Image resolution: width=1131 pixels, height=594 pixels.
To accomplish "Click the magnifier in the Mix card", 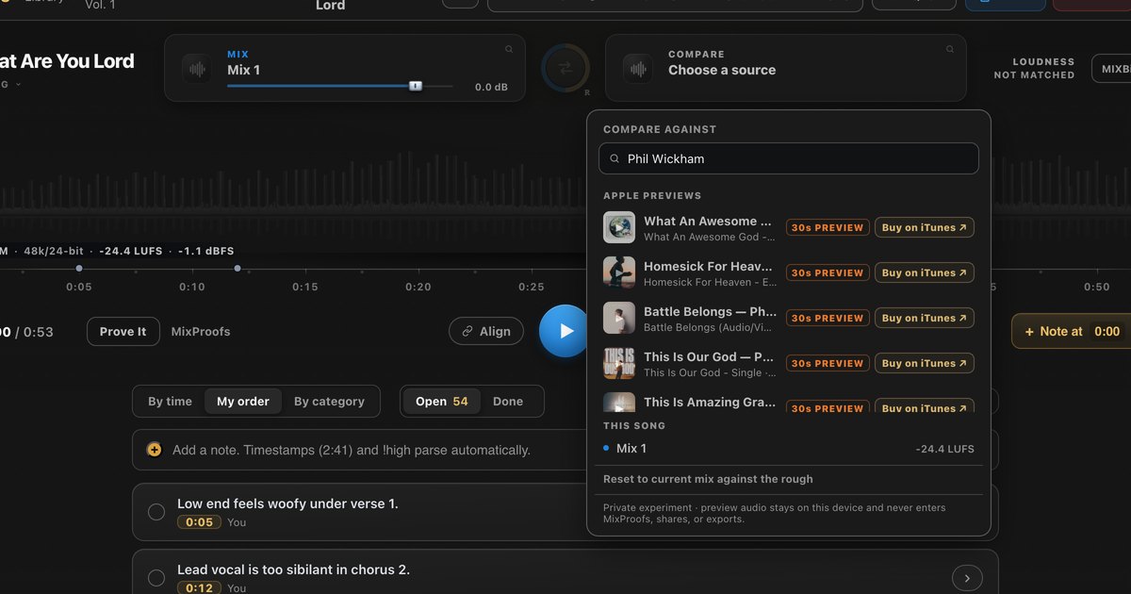I will (509, 49).
